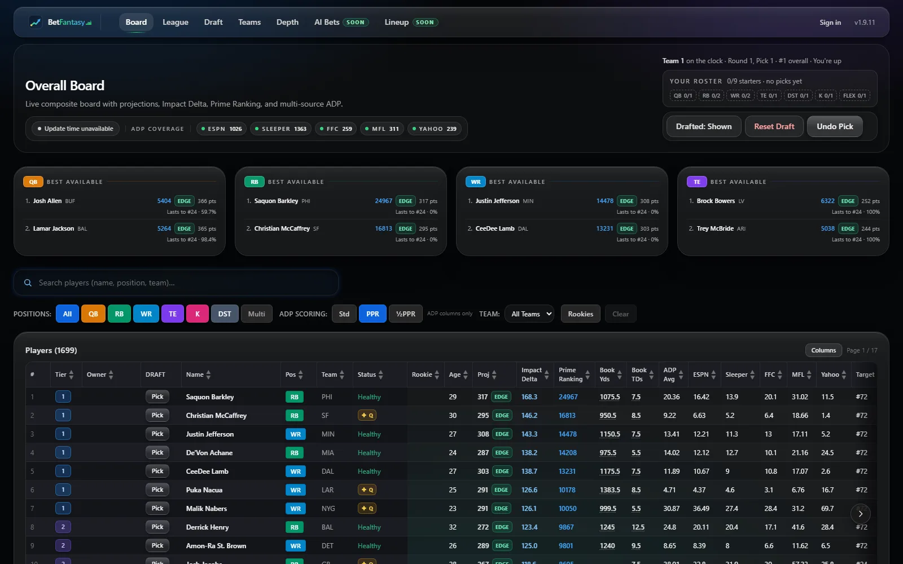This screenshot has width=903, height=564.
Task: Open the All Teams dropdown
Action: (529, 314)
